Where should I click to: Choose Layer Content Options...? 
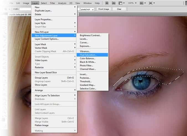54,39
